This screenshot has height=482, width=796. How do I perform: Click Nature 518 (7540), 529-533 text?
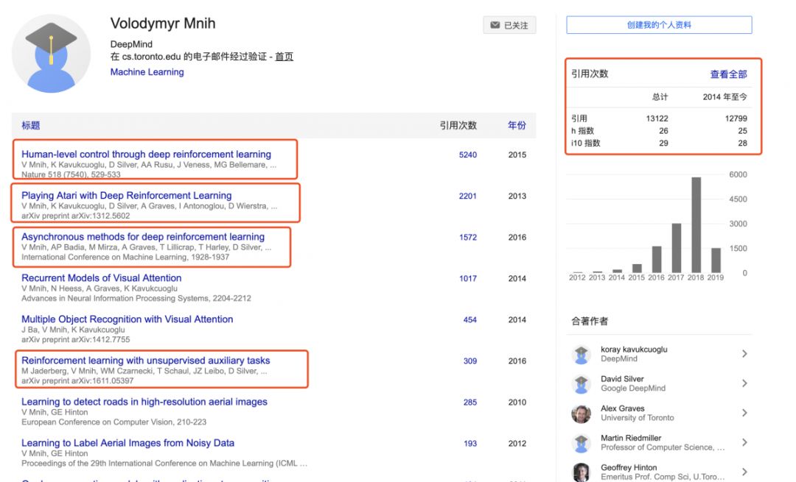click(71, 174)
